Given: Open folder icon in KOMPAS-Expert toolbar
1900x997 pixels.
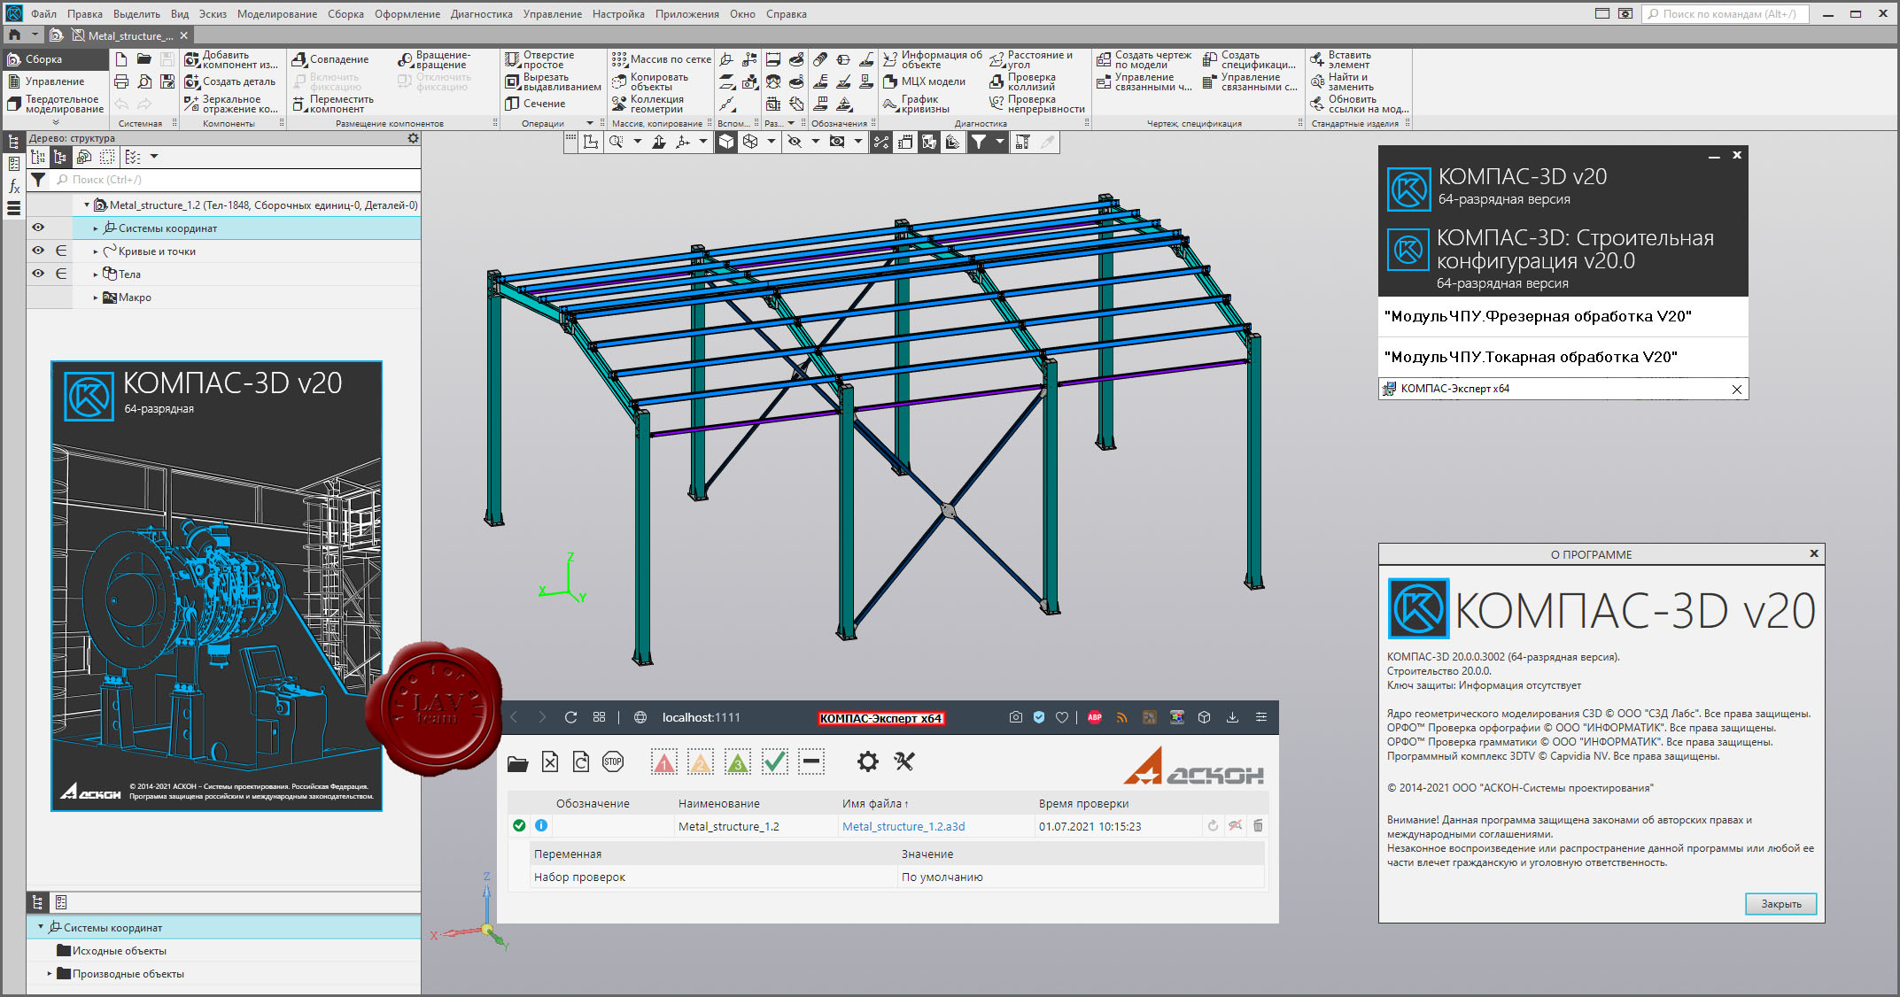Looking at the screenshot, I should [x=518, y=762].
